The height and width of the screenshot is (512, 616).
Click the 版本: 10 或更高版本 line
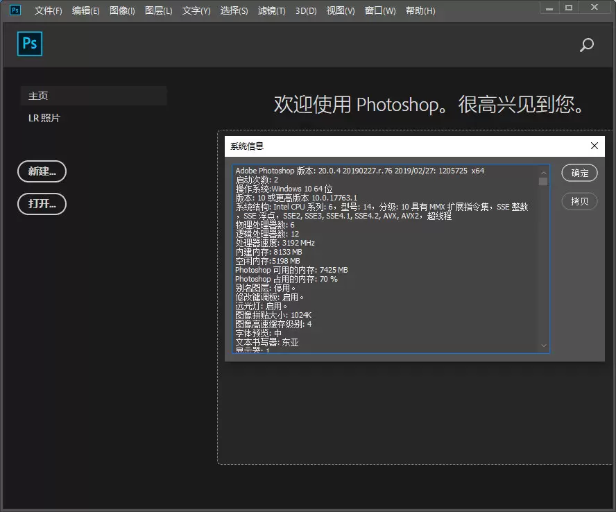click(296, 198)
